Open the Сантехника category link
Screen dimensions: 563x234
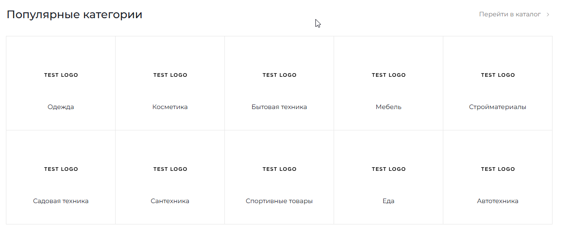tap(170, 201)
